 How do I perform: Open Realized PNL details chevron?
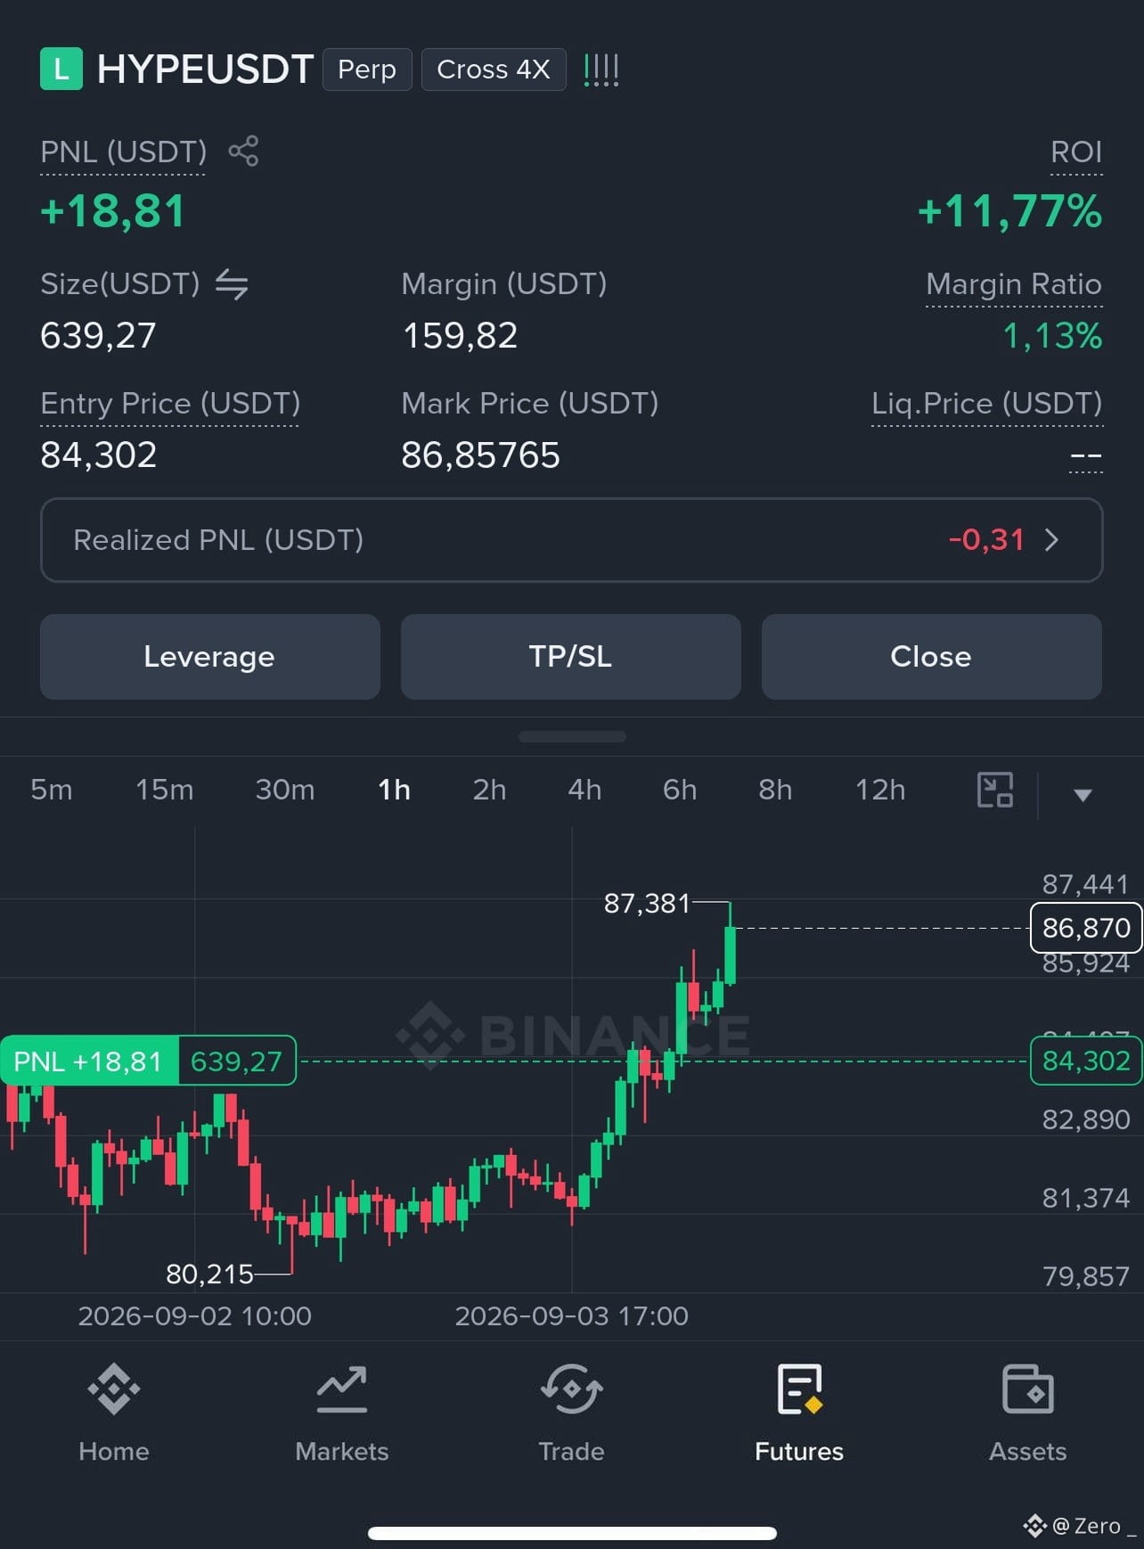[1051, 540]
